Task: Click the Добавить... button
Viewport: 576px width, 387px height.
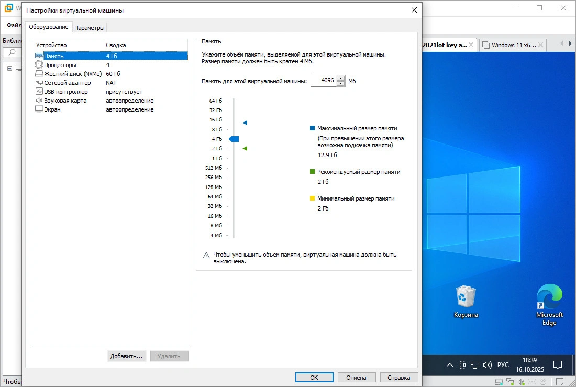Action: [x=126, y=356]
